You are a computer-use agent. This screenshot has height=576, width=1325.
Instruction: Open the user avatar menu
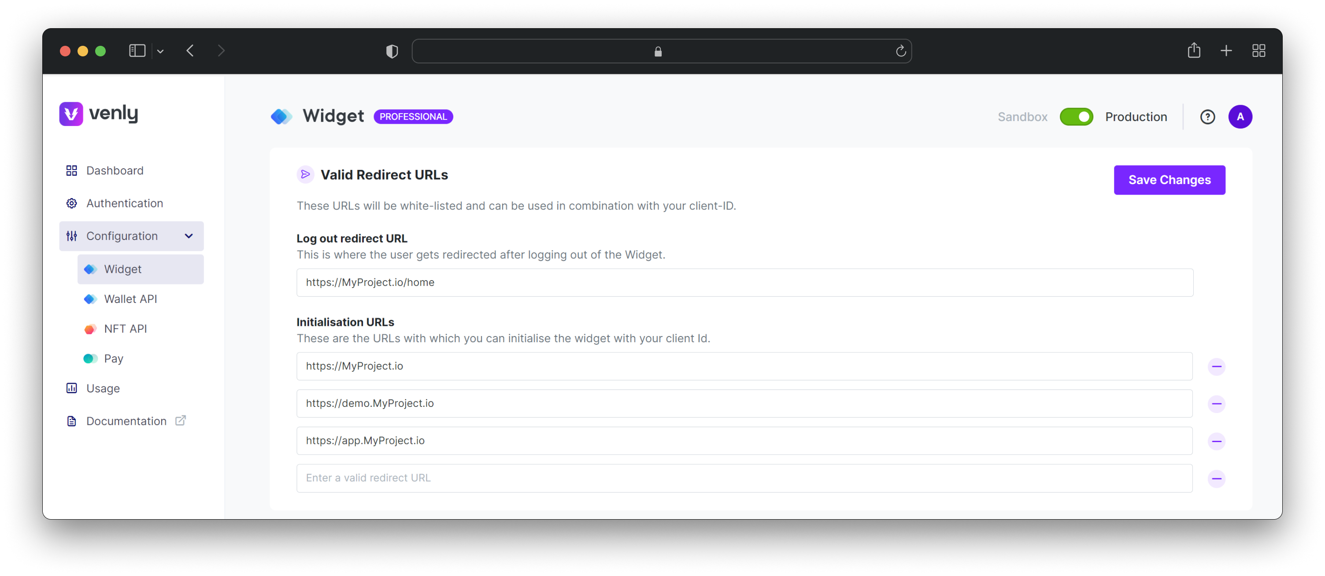(1240, 117)
